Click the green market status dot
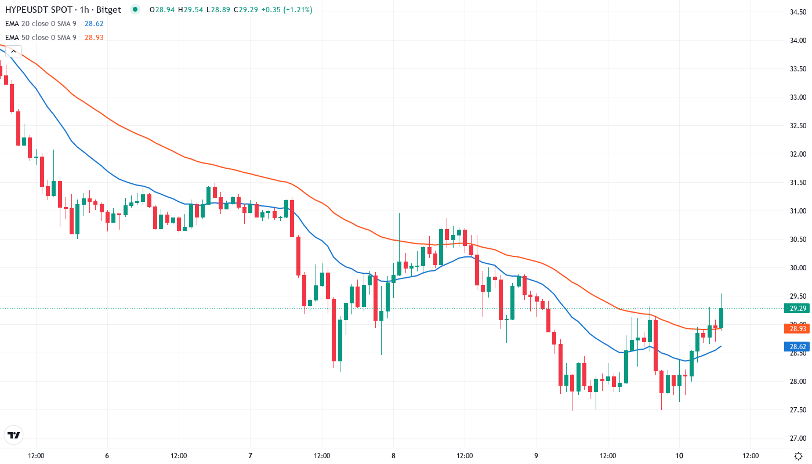 tap(134, 9)
